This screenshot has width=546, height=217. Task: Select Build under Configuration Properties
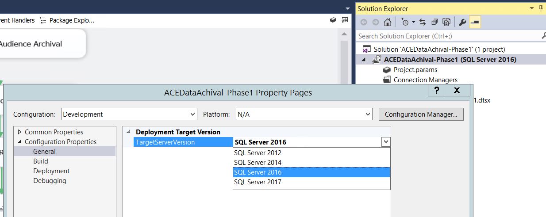pyautogui.click(x=41, y=161)
